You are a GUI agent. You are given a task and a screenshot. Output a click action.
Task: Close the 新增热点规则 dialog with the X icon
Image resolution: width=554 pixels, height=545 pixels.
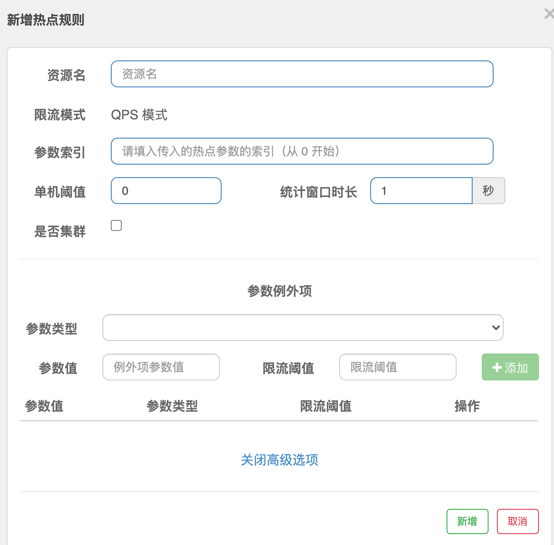549,13
